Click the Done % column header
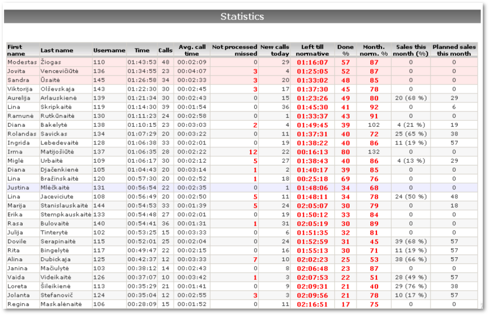The height and width of the screenshot is (315, 489). coord(345,50)
